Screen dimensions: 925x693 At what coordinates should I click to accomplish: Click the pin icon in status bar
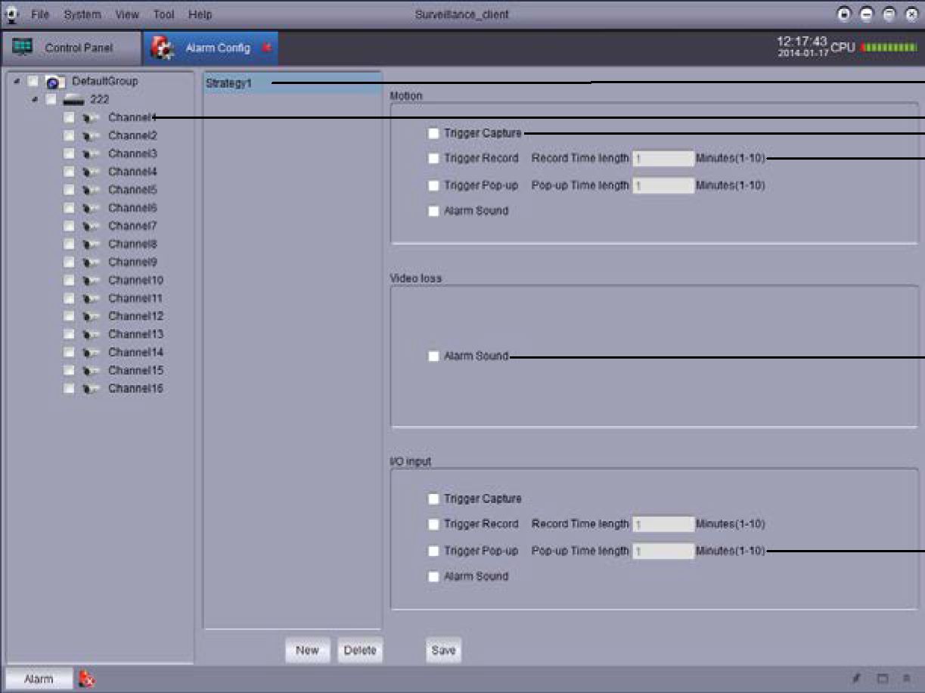point(855,679)
